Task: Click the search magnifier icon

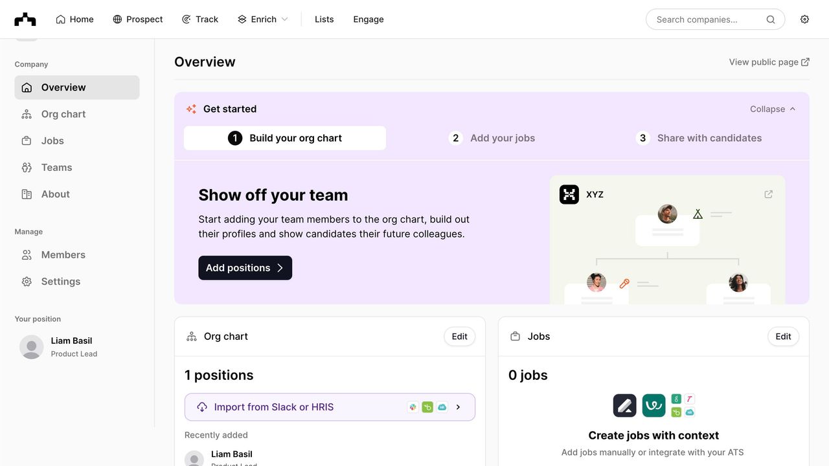Action: pos(771,19)
